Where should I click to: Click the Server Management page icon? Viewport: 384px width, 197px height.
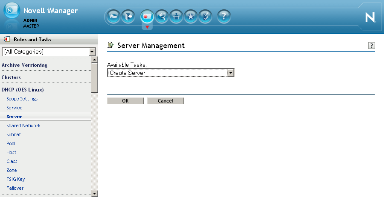[111, 45]
